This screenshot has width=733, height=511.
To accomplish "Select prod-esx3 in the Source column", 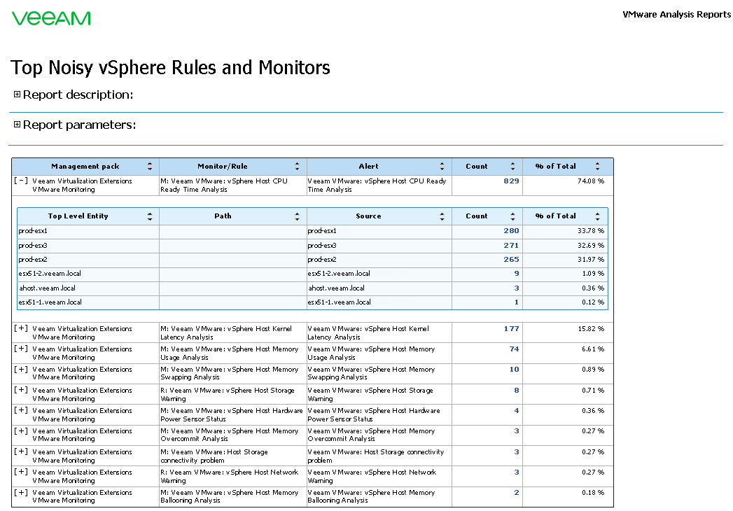I will tap(322, 246).
